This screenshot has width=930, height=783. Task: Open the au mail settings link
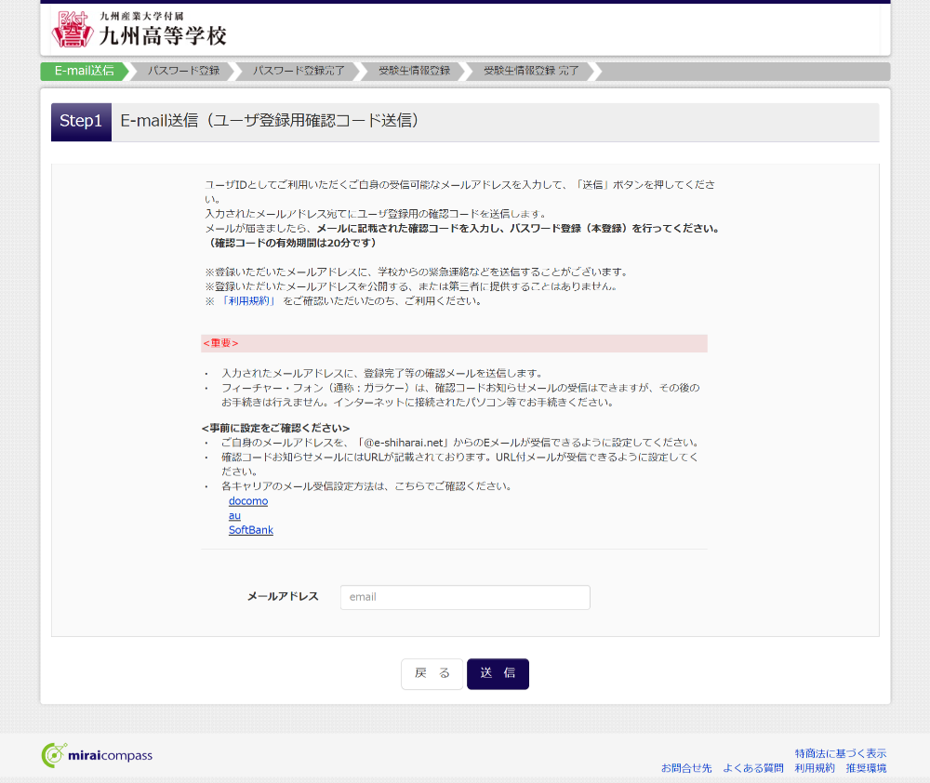tap(234, 515)
